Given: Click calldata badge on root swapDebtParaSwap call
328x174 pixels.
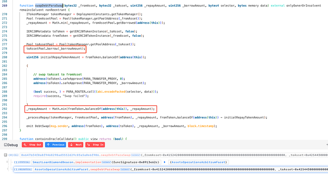Looking at the screenshot, I should pyautogui.click(x=136, y=155).
